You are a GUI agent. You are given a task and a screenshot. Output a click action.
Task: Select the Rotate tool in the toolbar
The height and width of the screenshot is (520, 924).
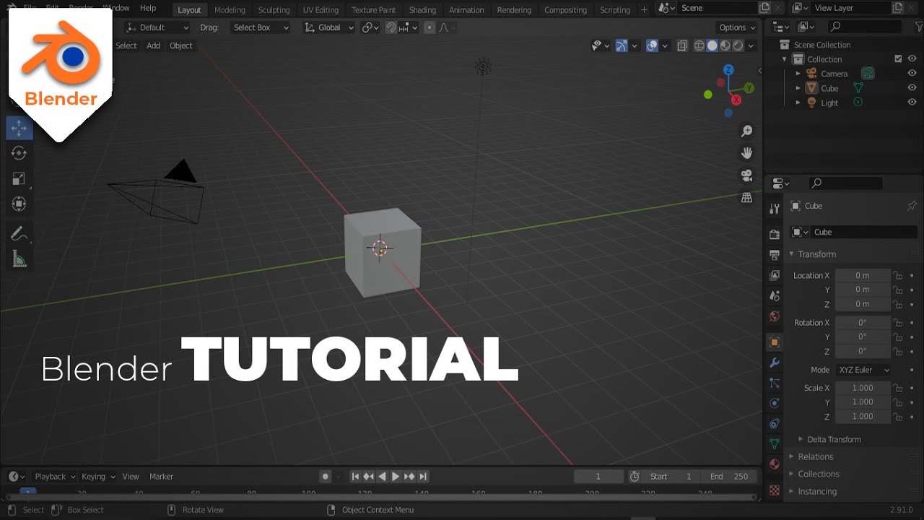19,153
